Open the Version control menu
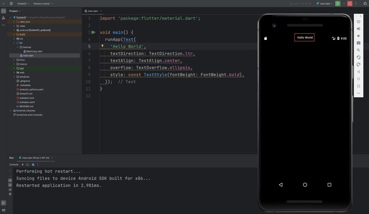The width and height of the screenshot is (369, 214). (x=43, y=4)
